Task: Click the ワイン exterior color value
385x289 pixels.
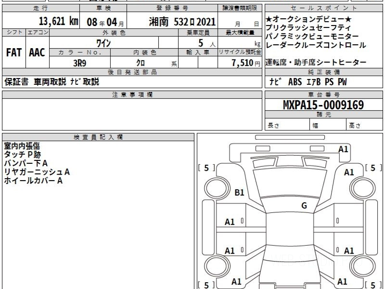Action: point(104,42)
